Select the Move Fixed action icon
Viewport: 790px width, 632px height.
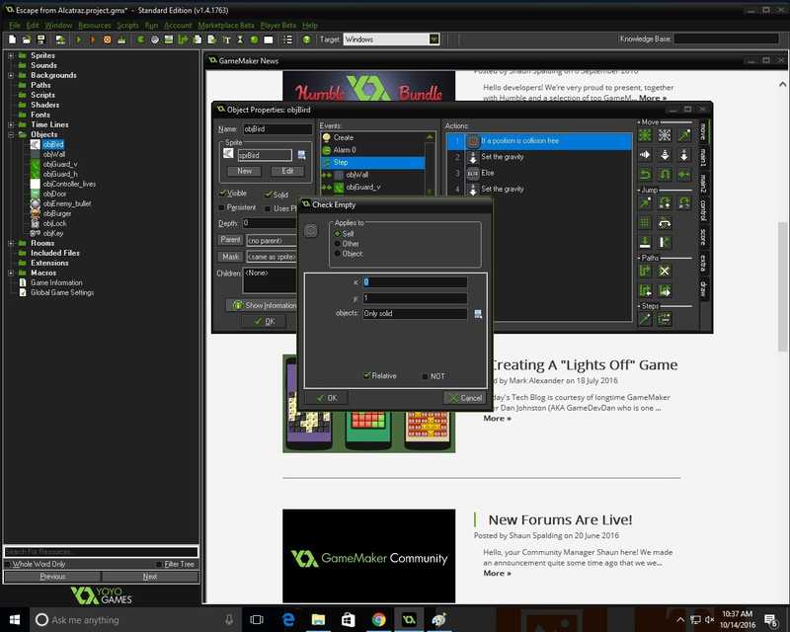(645, 135)
